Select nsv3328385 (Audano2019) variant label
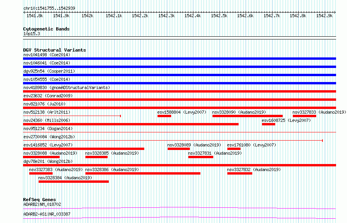 pos(112,153)
